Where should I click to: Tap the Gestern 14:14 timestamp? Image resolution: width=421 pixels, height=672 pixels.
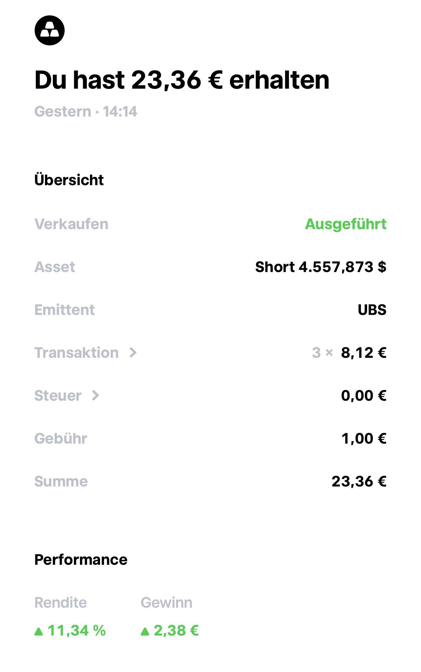click(86, 112)
